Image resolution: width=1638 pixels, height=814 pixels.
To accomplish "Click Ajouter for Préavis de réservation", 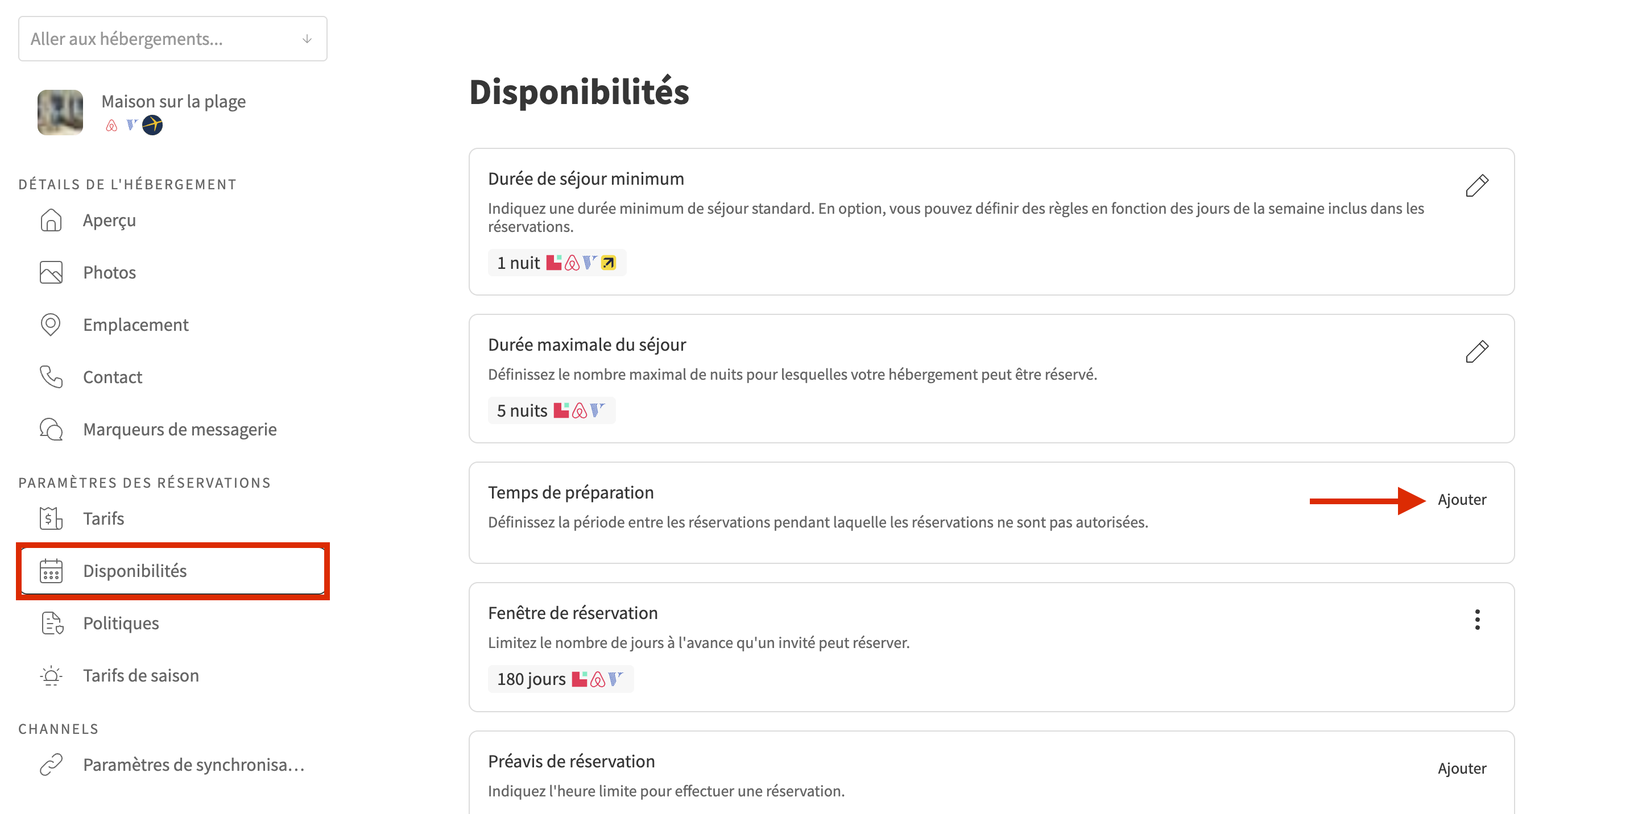I will 1461,769.
